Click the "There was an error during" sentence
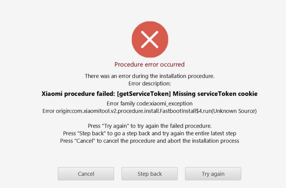The width and height of the screenshot is (286, 188). (x=150, y=76)
